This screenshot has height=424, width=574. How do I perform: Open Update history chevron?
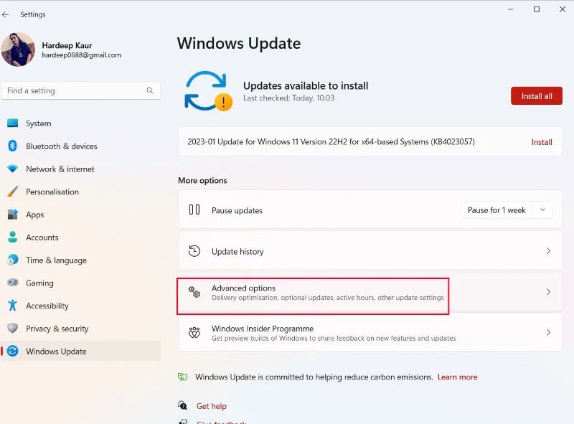click(548, 251)
